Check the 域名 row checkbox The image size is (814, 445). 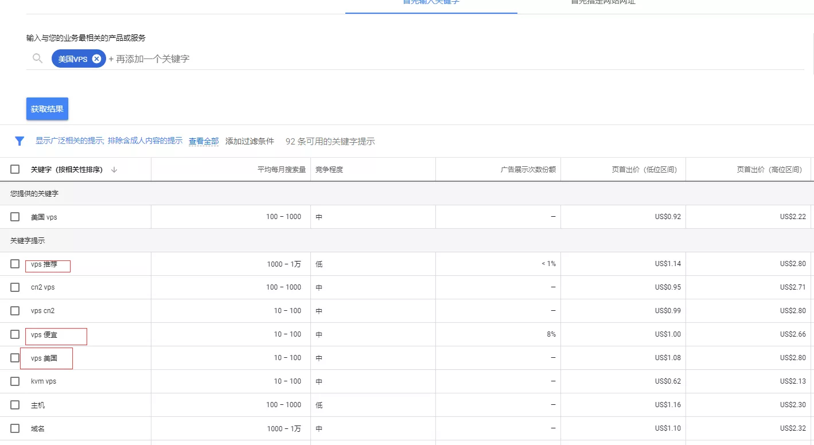pos(15,428)
